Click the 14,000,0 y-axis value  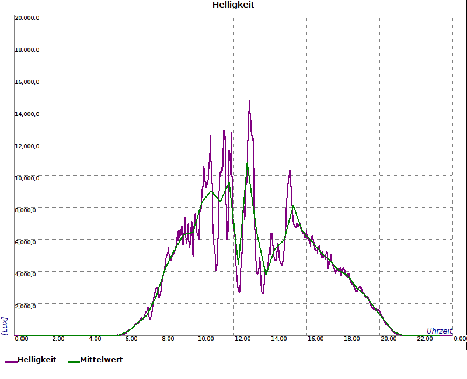(x=27, y=114)
